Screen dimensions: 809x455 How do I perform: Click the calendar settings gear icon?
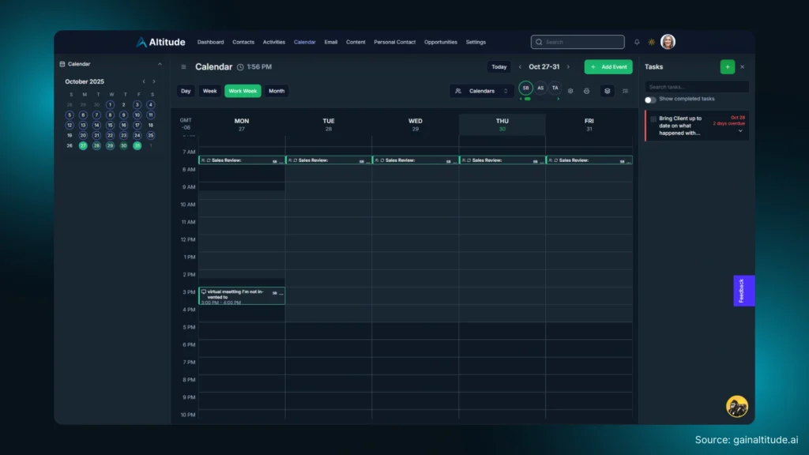click(x=570, y=92)
